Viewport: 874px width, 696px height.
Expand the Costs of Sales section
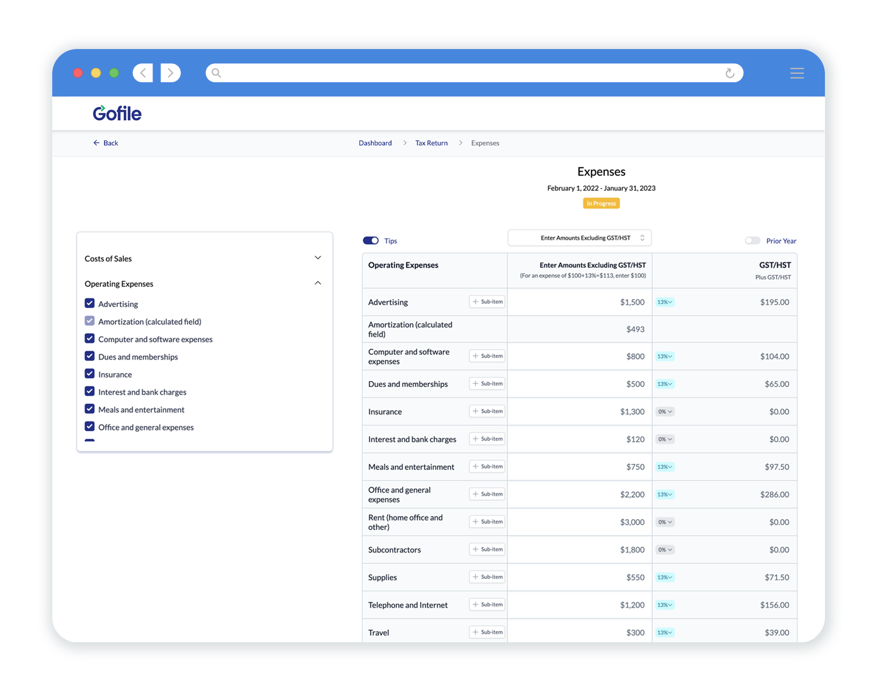(x=318, y=257)
